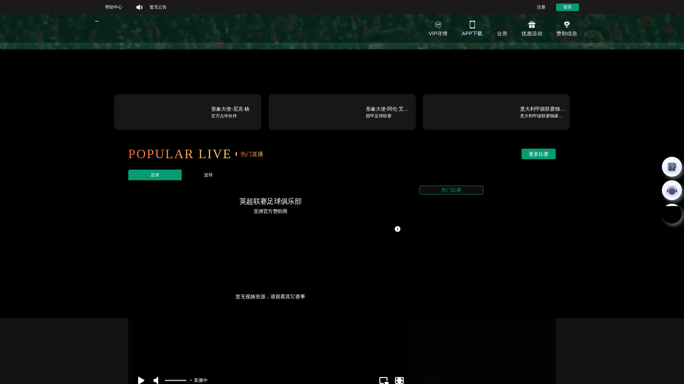Select the 热门比赛 tab
Viewport: 684px width, 384px height.
point(451,190)
